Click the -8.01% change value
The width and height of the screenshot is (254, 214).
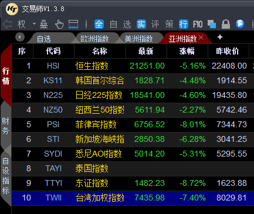pos(192,125)
